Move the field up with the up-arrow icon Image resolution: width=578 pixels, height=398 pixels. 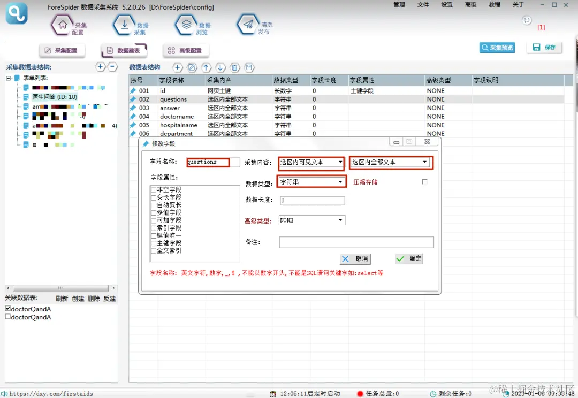[x=206, y=67]
